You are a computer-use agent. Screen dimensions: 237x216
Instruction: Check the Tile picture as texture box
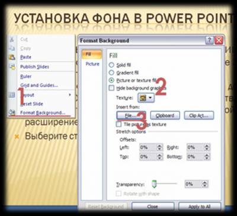(118, 124)
